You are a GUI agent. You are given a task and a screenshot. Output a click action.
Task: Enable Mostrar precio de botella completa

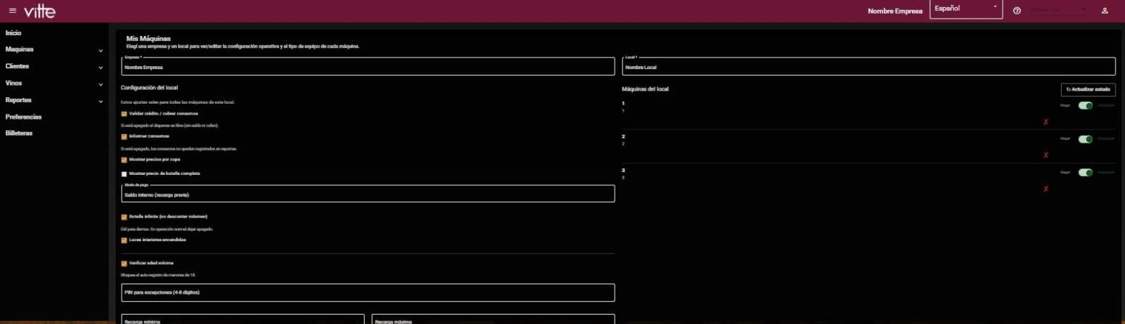point(124,174)
